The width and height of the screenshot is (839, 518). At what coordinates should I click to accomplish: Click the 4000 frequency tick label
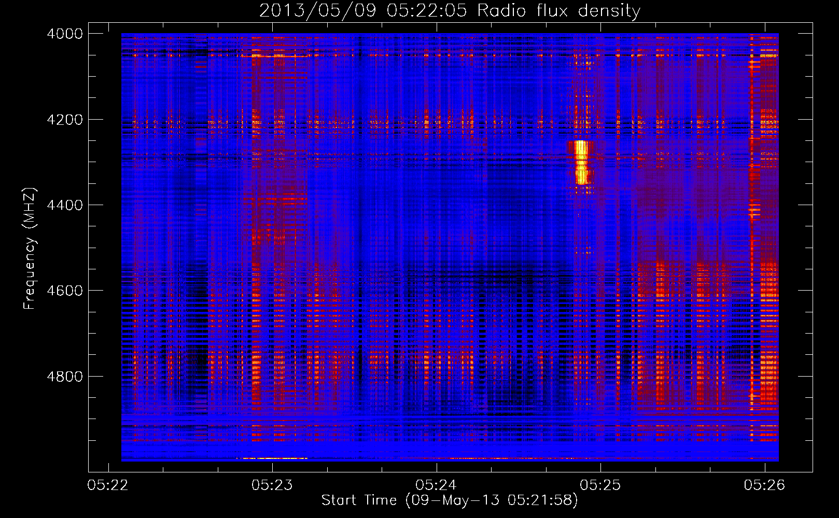point(65,34)
